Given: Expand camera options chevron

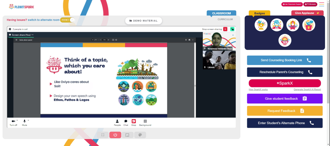Looking at the screenshot, I should tap(17, 120).
